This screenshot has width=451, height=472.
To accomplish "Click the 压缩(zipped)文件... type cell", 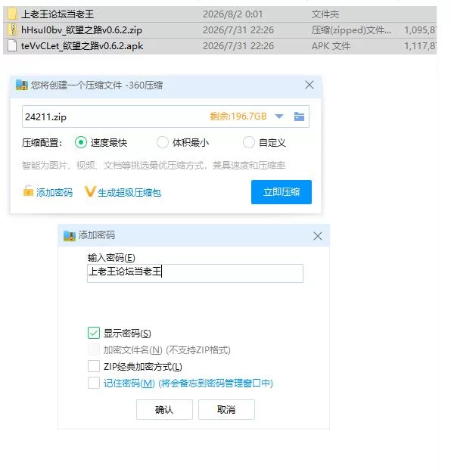I will (351, 29).
